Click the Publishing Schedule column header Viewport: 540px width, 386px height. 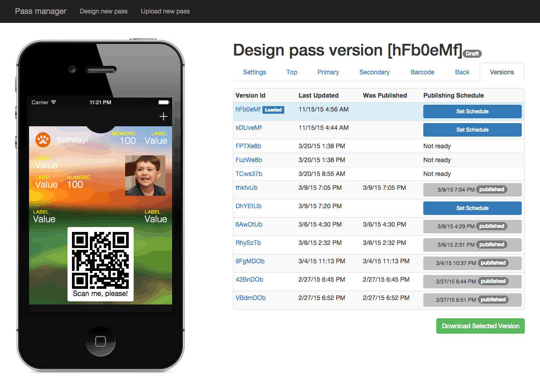coord(454,95)
